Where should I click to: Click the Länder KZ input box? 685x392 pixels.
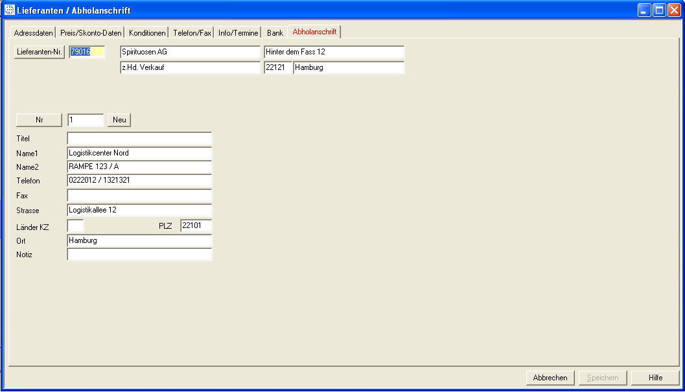(x=76, y=226)
